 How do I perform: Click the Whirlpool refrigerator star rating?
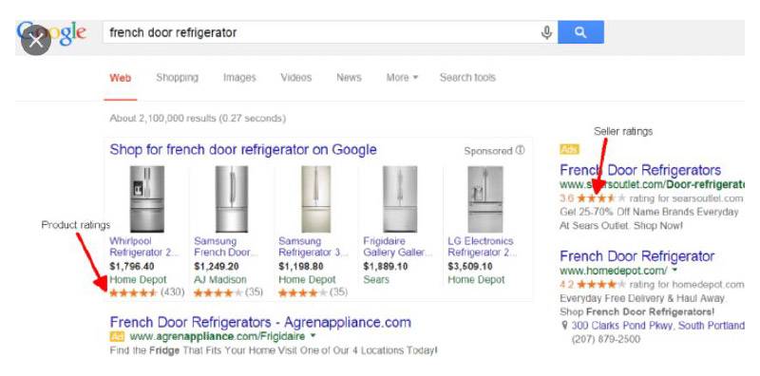click(x=133, y=292)
